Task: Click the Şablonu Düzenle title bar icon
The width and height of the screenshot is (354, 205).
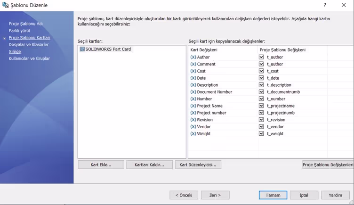Action: click(6, 5)
